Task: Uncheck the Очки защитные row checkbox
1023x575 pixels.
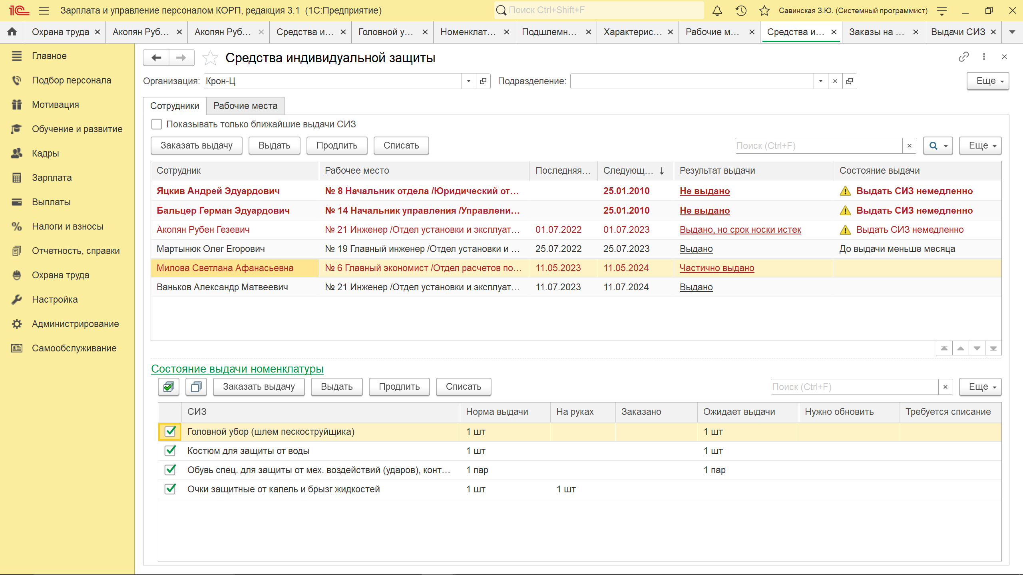Action: [170, 489]
